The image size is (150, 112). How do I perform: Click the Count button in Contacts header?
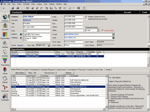tap(144, 12)
